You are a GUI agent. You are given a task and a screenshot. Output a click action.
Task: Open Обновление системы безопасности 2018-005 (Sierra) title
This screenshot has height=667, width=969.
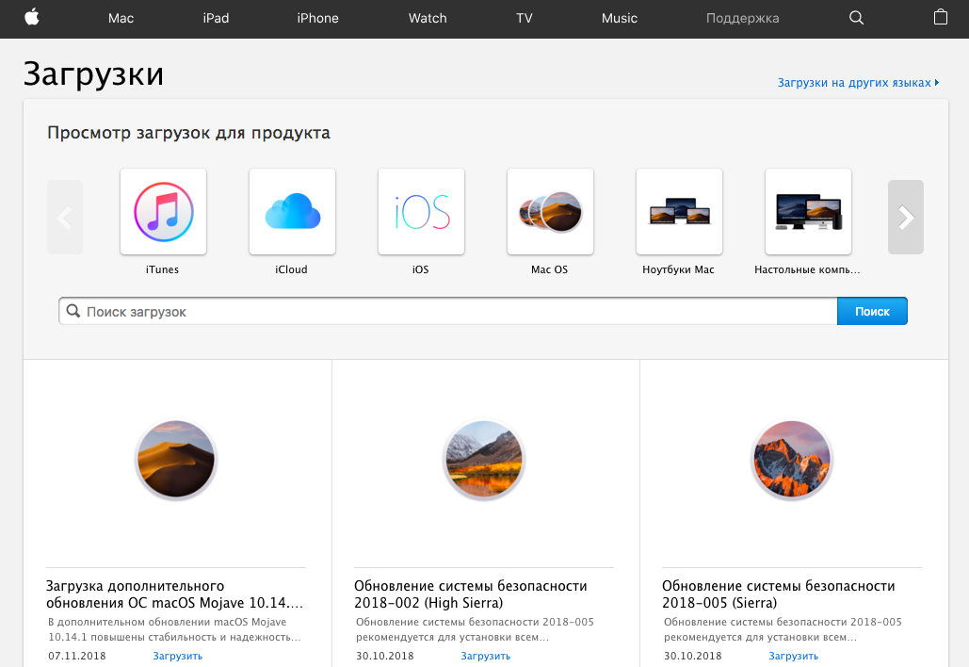(x=778, y=594)
